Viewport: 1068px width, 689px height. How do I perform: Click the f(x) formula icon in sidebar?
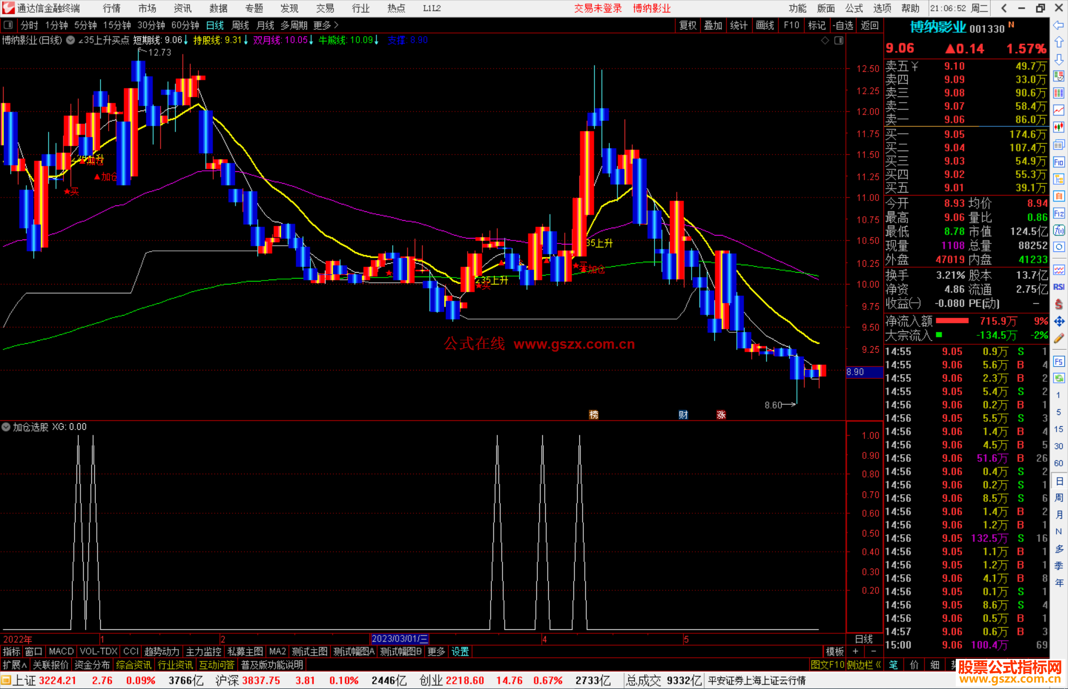[x=1059, y=230]
